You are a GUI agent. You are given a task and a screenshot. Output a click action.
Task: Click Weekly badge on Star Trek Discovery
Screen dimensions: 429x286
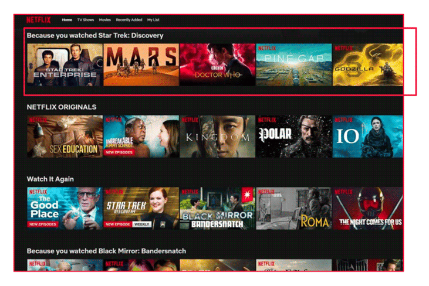[x=141, y=224]
